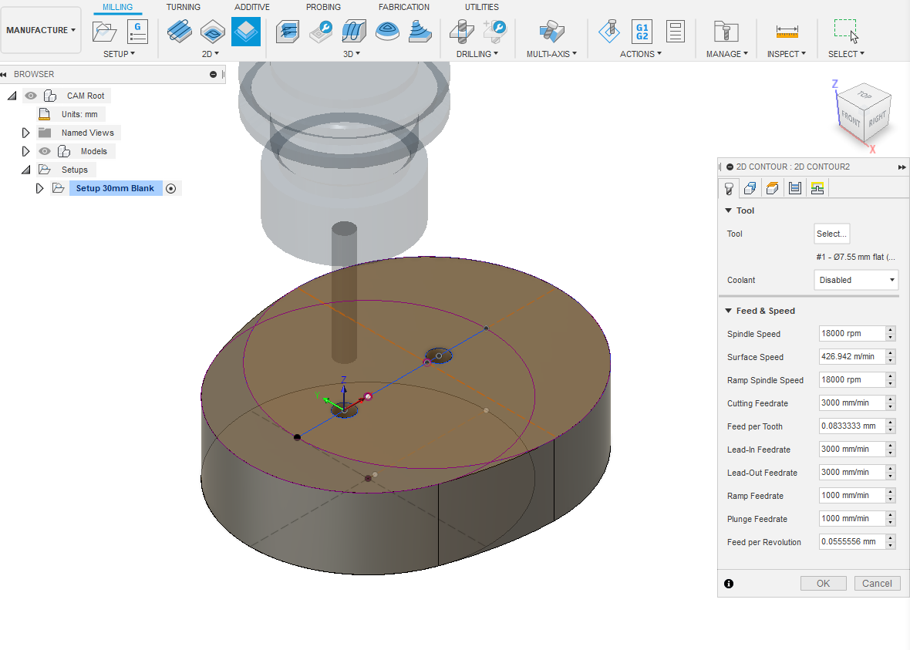Switch to the TURNING ribbon tab
The width and height of the screenshot is (910, 650).
(184, 7)
